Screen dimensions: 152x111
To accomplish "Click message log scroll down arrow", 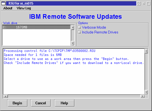I will click(146, 92).
